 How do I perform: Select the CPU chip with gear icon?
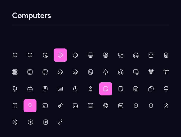(45, 55)
